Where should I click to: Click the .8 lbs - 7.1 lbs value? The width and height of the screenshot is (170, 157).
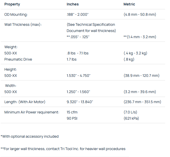tap(77, 53)
